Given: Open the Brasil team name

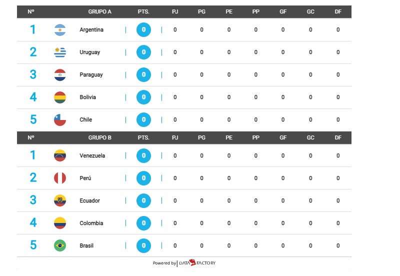Looking at the screenshot, I should [x=86, y=245].
